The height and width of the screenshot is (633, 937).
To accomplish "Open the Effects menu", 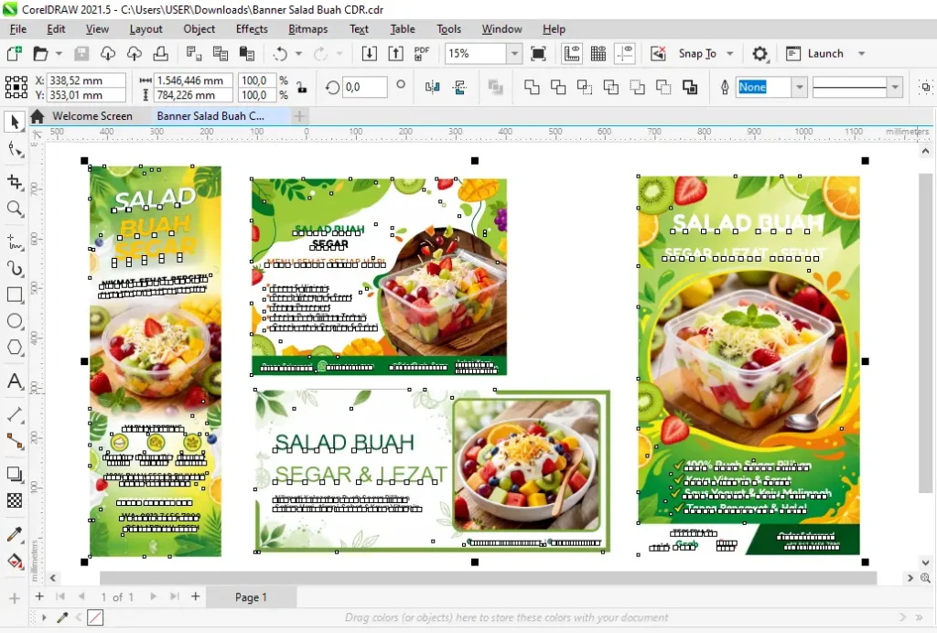I will pyautogui.click(x=252, y=28).
